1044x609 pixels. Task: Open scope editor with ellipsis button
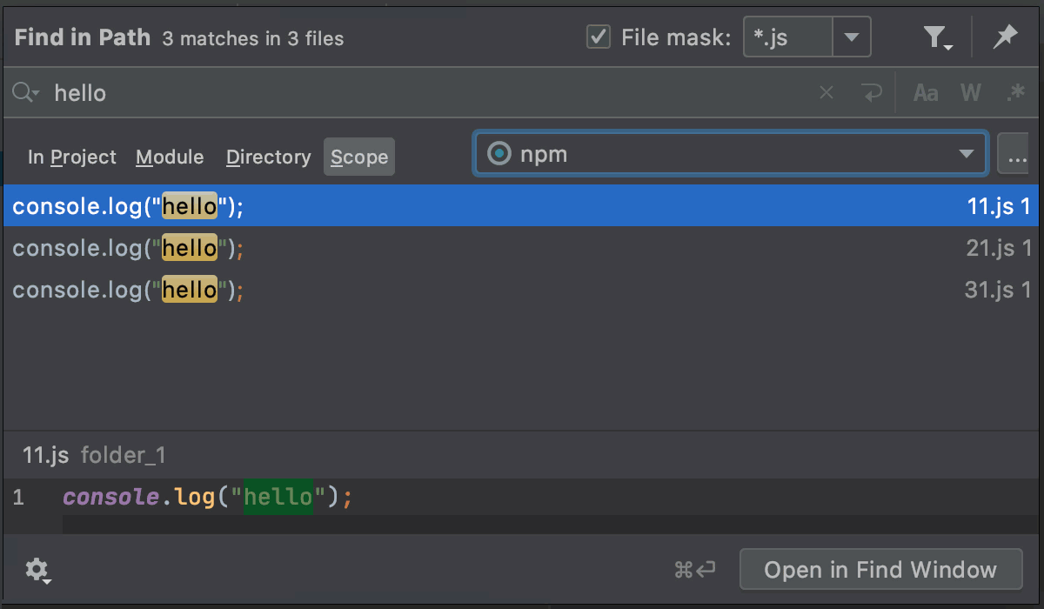point(1016,153)
